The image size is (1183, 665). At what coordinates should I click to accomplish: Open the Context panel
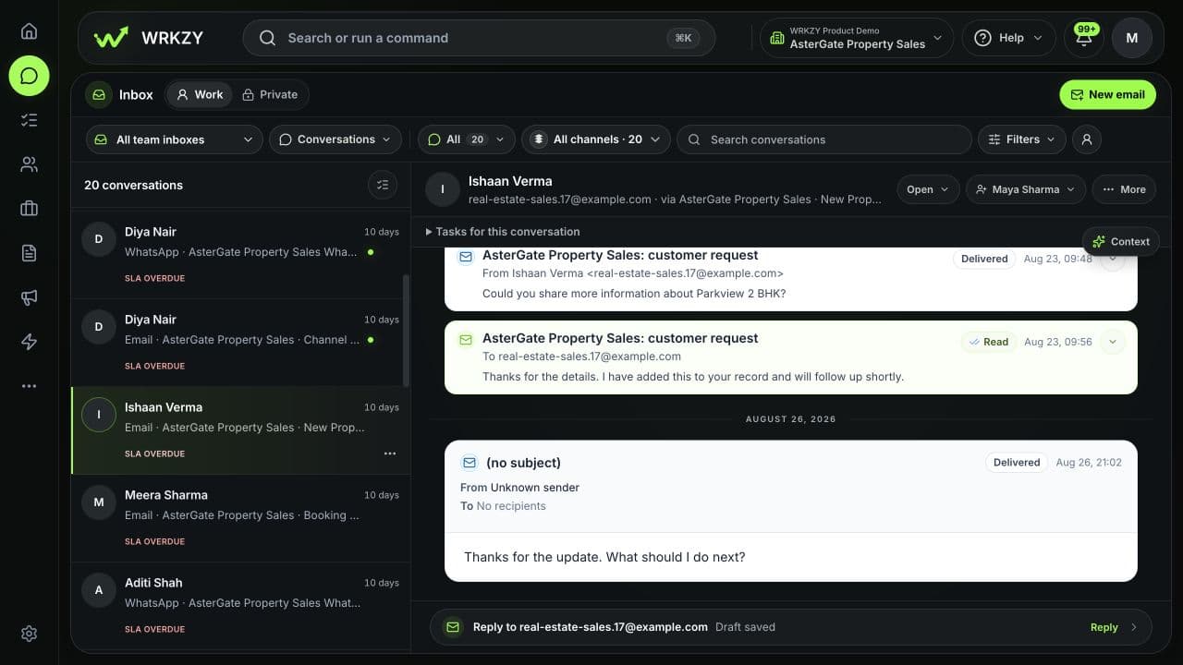click(1121, 241)
